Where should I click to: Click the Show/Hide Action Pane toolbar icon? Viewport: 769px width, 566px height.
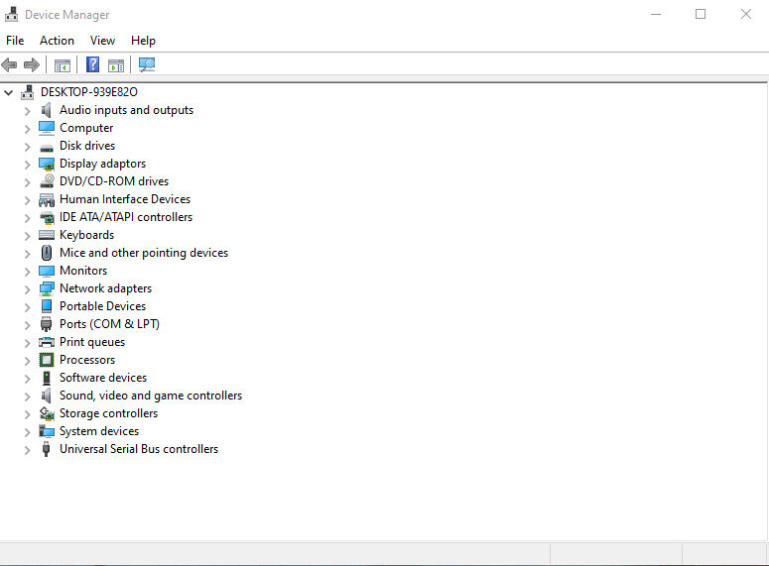116,65
